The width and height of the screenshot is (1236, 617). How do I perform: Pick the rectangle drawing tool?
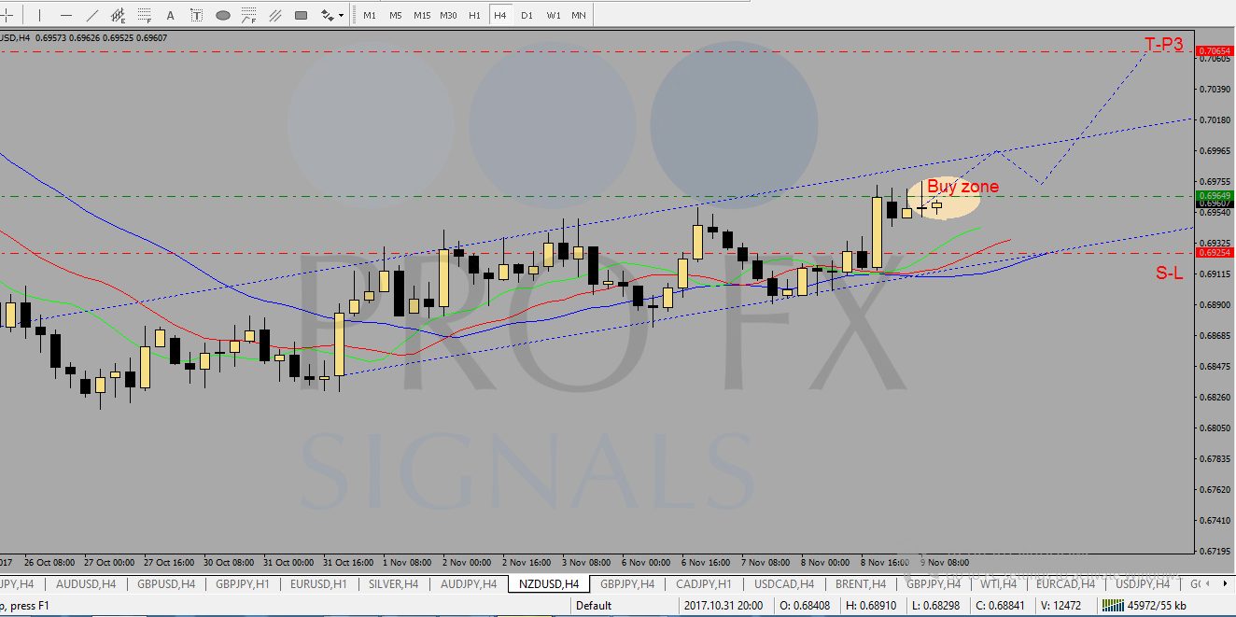click(301, 15)
